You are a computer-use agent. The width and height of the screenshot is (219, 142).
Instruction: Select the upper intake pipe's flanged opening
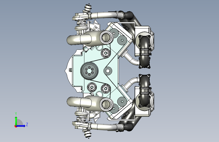[x=106, y=37]
